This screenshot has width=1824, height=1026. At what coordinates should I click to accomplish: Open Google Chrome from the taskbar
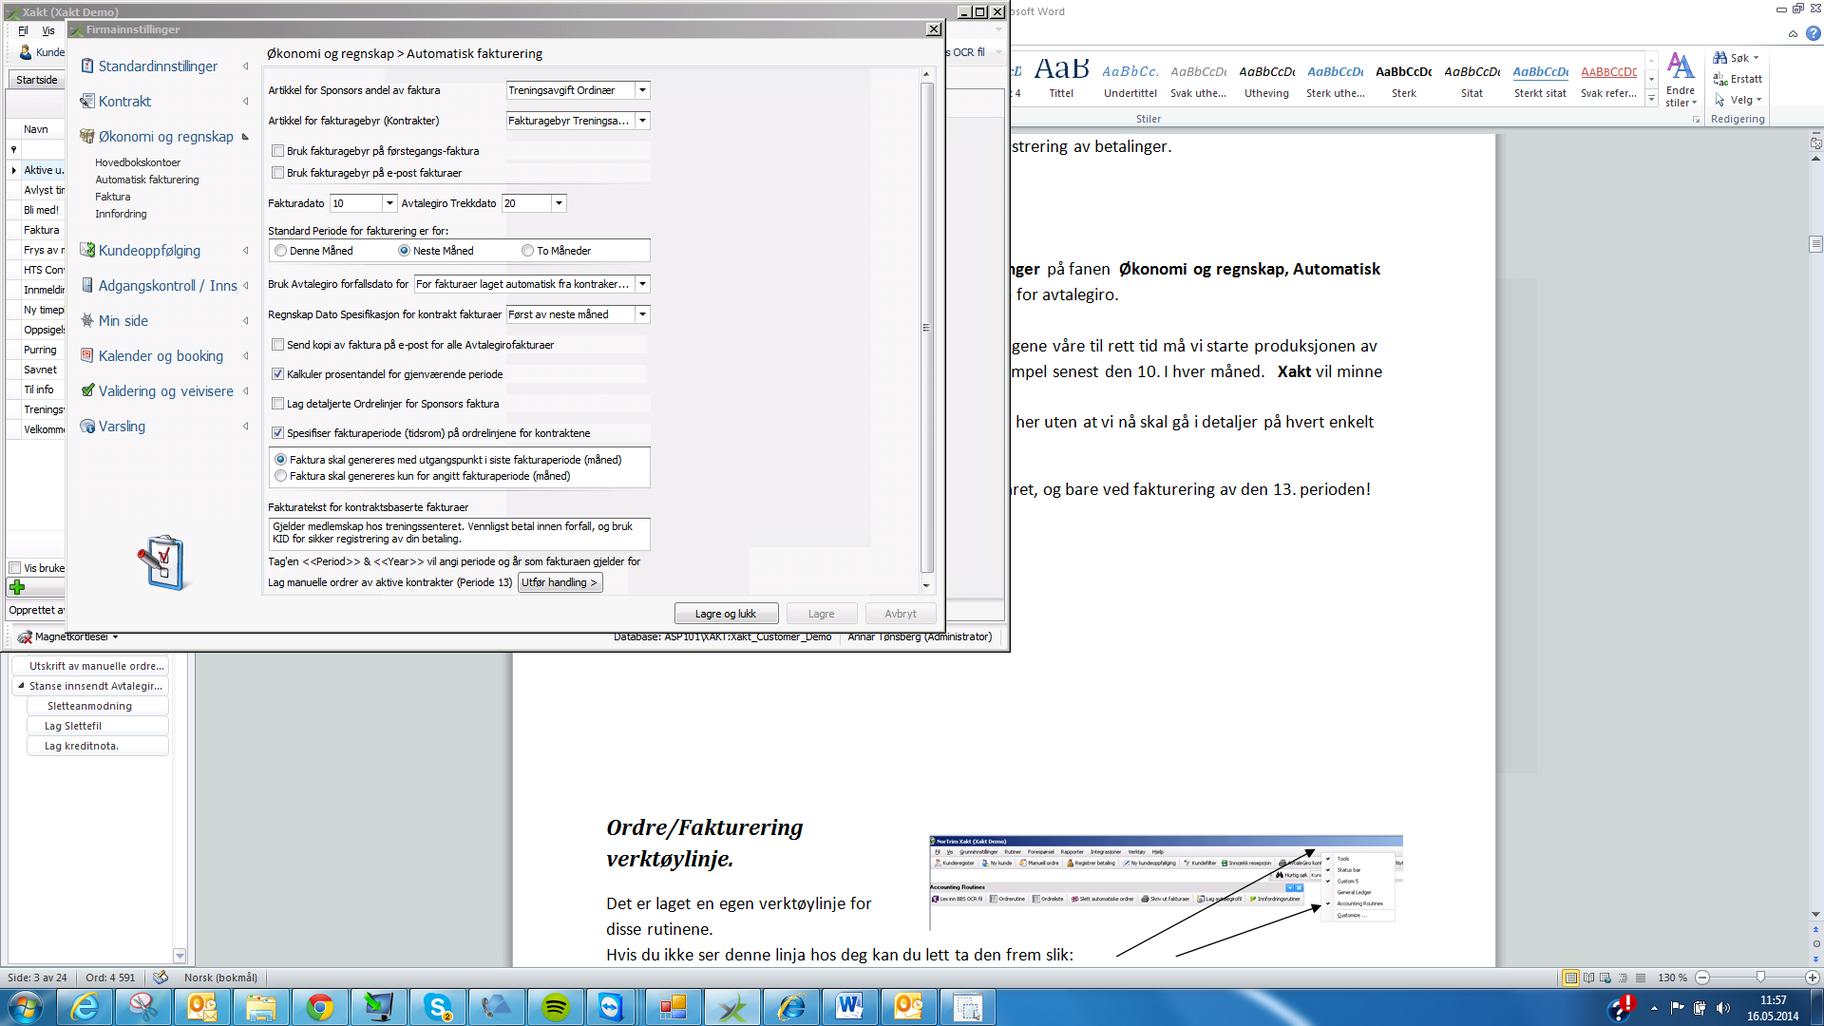pos(320,1007)
